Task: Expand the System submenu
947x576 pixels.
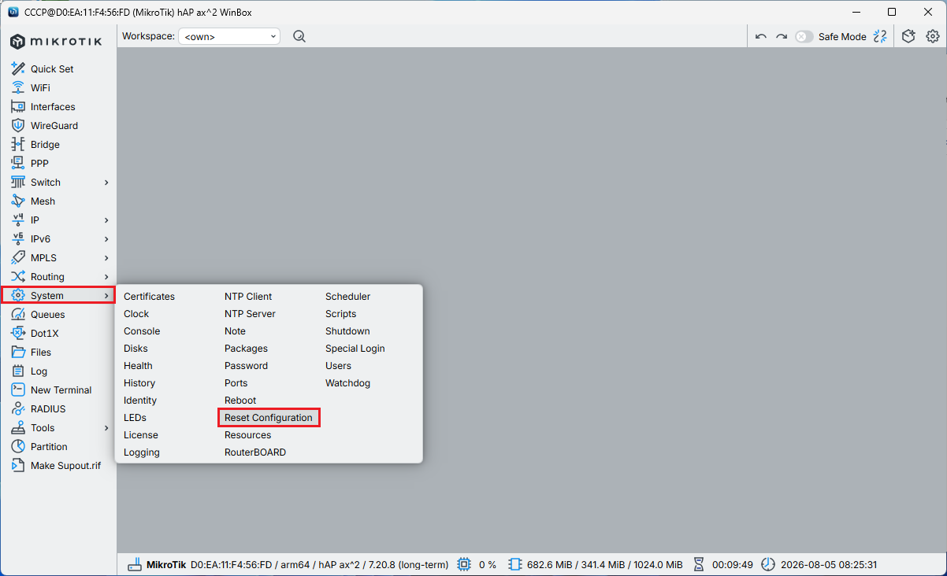Action: pyautogui.click(x=106, y=296)
